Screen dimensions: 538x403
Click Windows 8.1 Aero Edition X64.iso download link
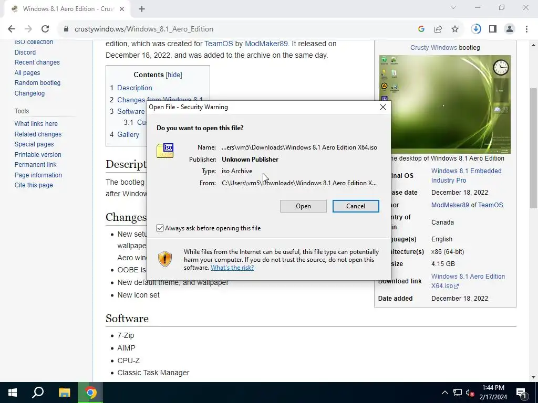(468, 281)
